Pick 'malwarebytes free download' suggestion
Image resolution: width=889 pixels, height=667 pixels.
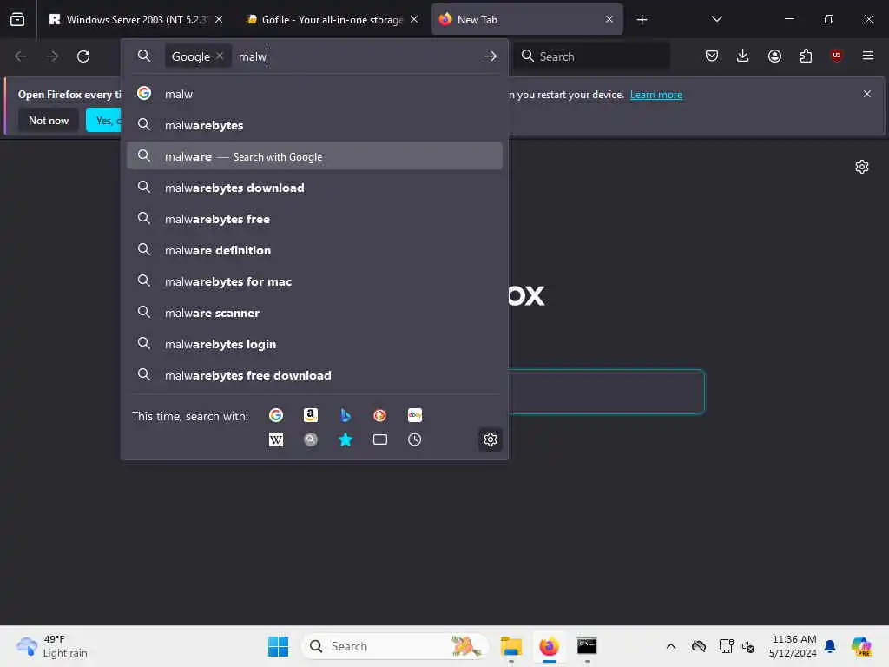point(314,375)
